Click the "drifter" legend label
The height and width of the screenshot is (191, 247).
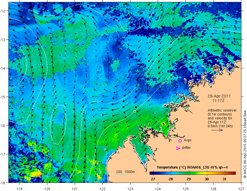186,148
